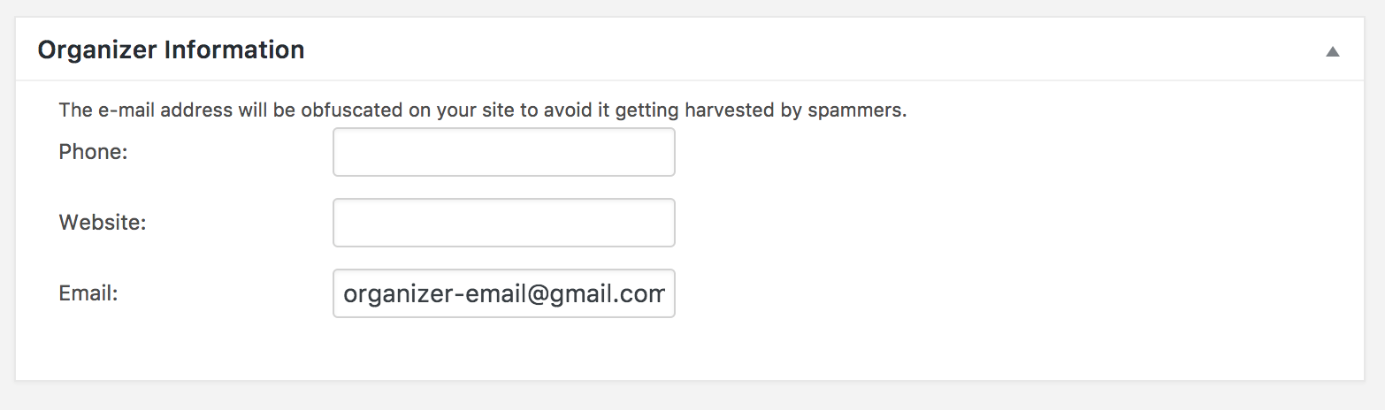Select the empty field beside Website
Viewport: 1385px width, 410px height.
503,223
